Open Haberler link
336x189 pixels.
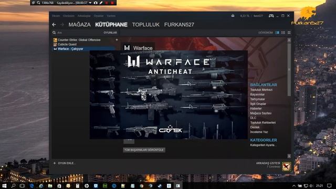(x=256, y=109)
